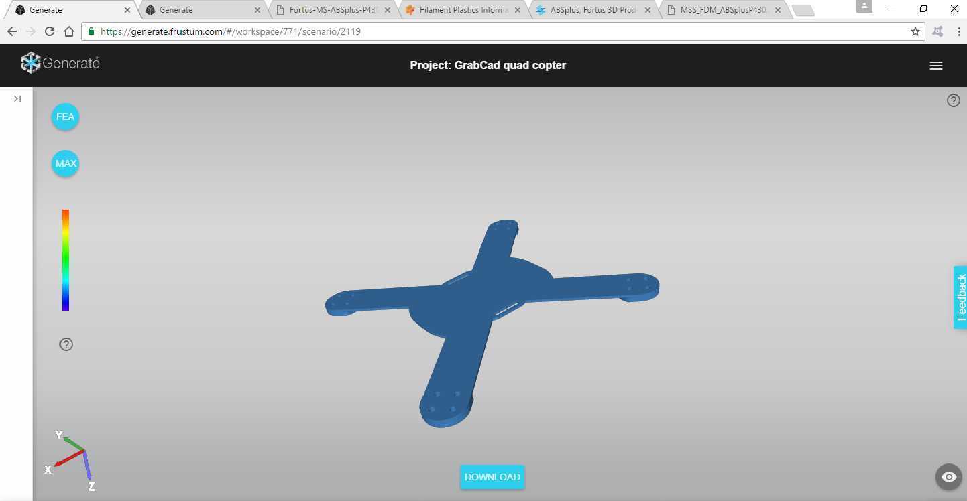Go forward in browser history
Screen dimensions: 967x501
coord(31,31)
